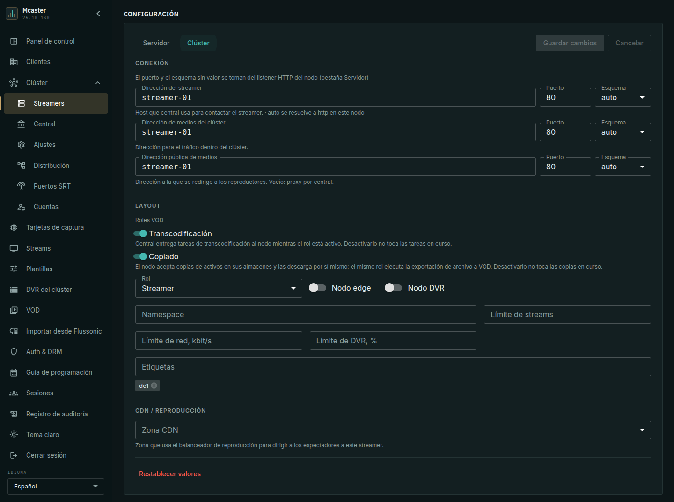Click the Clientes building icon
This screenshot has height=502, width=674.
pos(14,62)
